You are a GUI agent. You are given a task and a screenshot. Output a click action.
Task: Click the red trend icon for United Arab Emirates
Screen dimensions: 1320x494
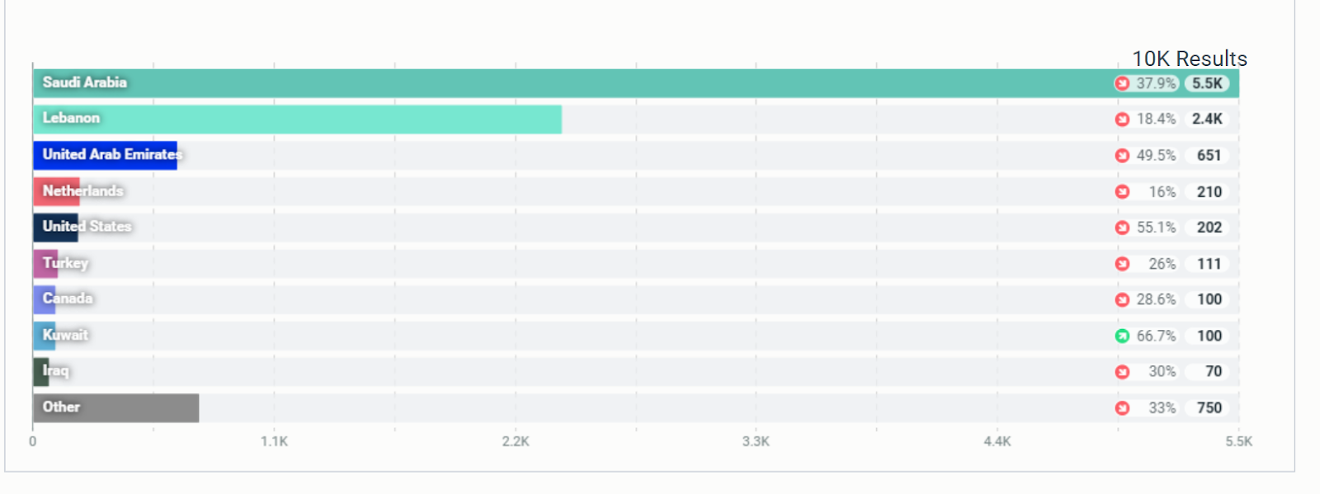(x=1122, y=156)
